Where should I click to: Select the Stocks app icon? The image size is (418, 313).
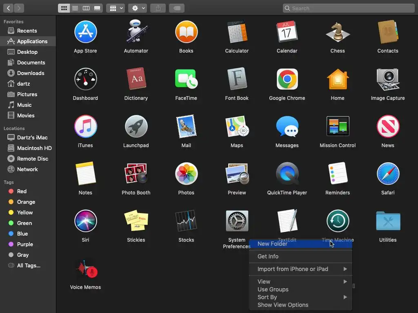pyautogui.click(x=186, y=220)
